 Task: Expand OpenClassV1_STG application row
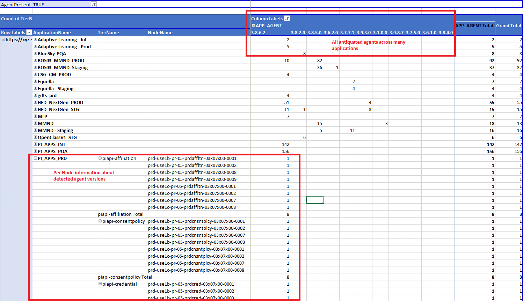tap(35, 137)
